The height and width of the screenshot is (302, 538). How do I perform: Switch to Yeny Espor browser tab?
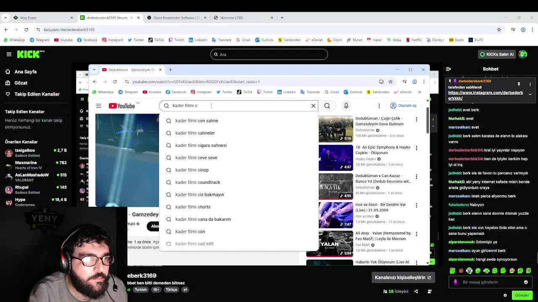coord(42,18)
